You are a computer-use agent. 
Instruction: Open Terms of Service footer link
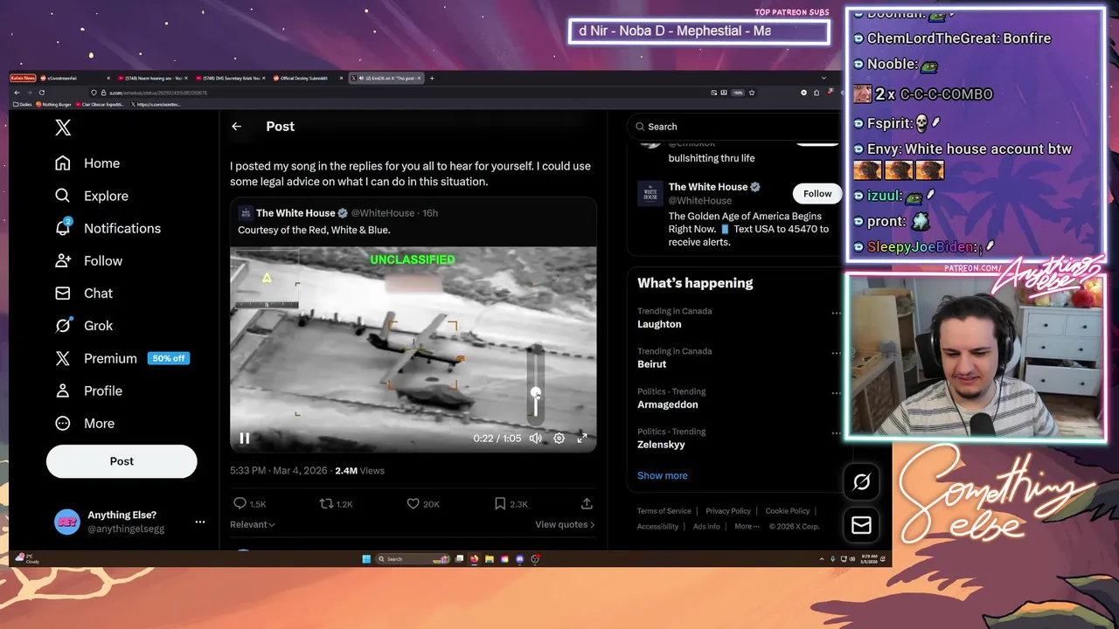(x=664, y=511)
